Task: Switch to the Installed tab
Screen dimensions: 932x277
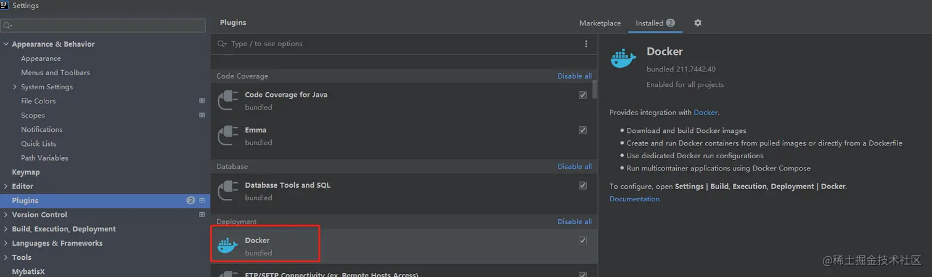Action: pyautogui.click(x=655, y=23)
